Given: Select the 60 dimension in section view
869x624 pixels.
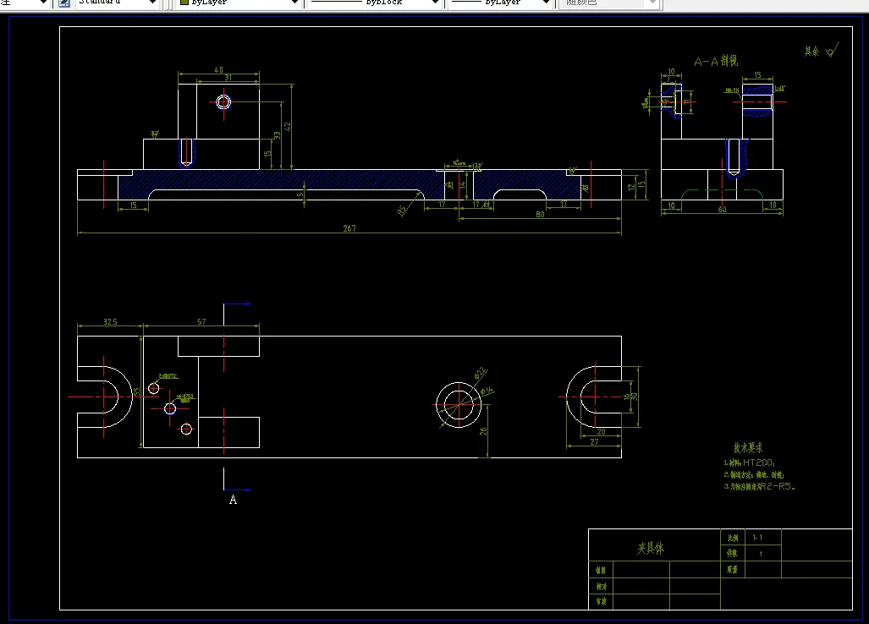Looking at the screenshot, I should coord(722,210).
